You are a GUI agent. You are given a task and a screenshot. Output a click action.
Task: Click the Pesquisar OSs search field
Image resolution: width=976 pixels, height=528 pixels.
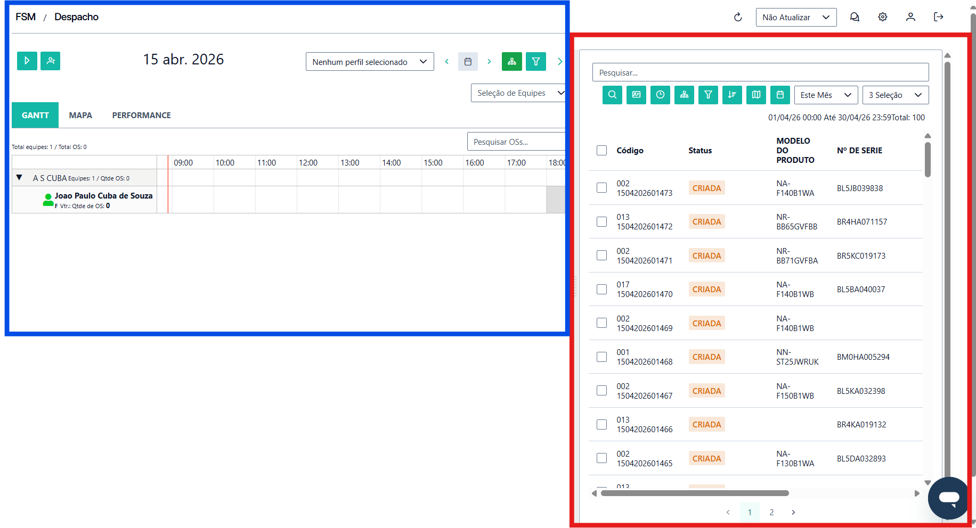pyautogui.click(x=515, y=142)
